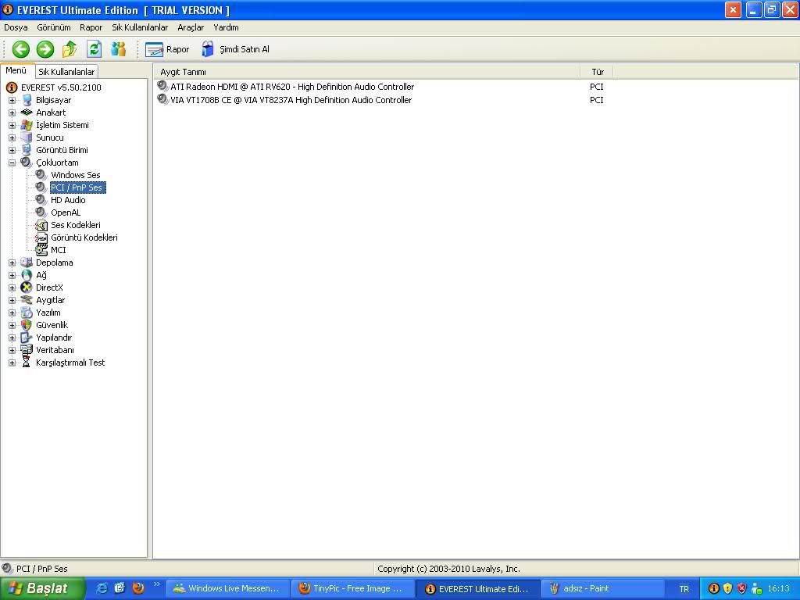Click the Çokluortam speaker icon
Screen dimensions: 800x600
pyautogui.click(x=27, y=162)
